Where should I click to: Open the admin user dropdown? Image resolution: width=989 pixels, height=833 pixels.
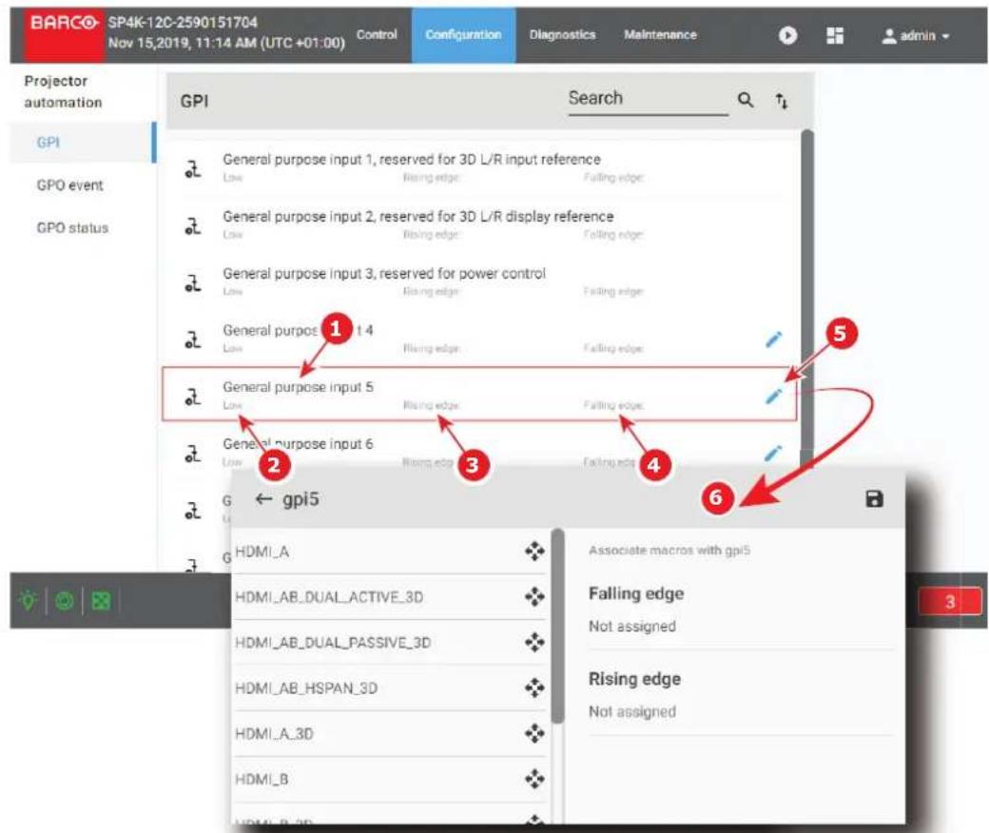pyautogui.click(x=916, y=36)
